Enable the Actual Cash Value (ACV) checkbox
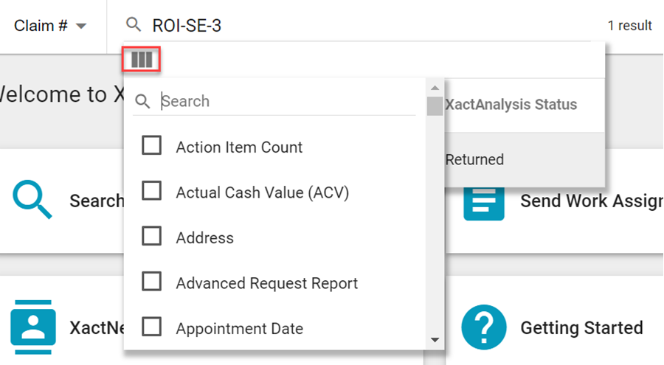The image size is (664, 365). click(x=152, y=192)
